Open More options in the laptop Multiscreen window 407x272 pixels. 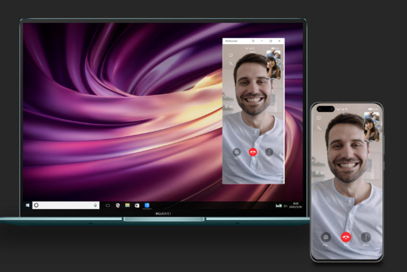(269, 152)
